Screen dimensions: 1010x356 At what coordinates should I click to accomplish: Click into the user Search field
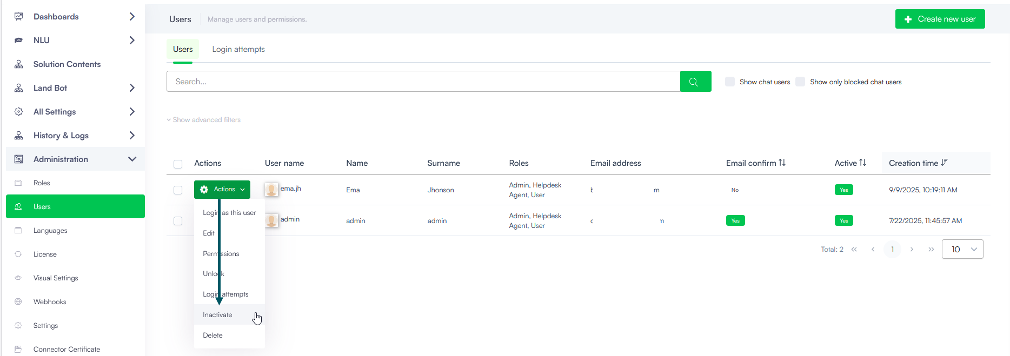[423, 82]
